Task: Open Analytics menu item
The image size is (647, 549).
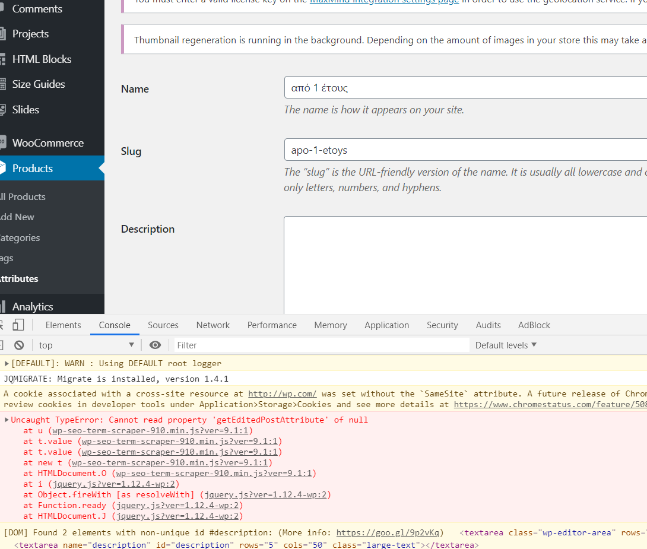Action: click(x=33, y=306)
